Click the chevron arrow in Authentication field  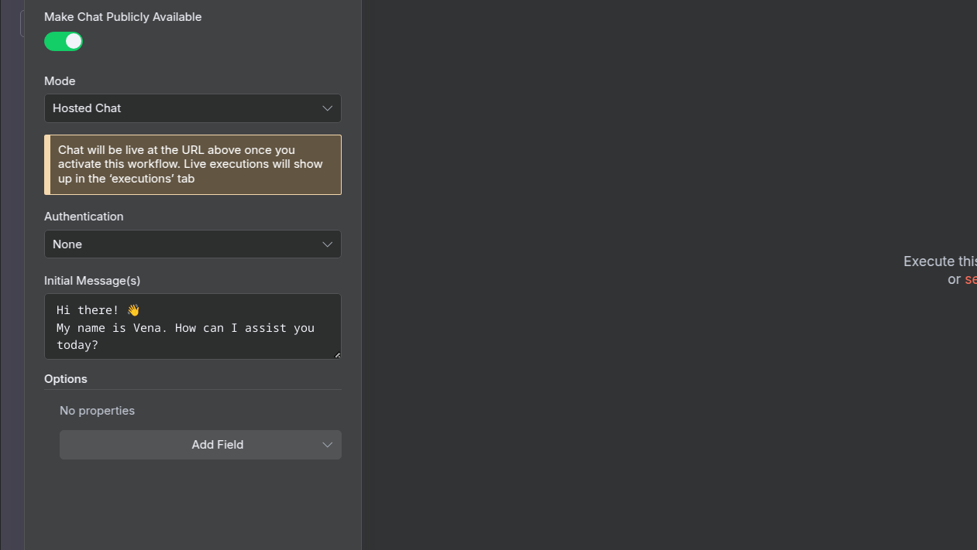click(x=327, y=244)
